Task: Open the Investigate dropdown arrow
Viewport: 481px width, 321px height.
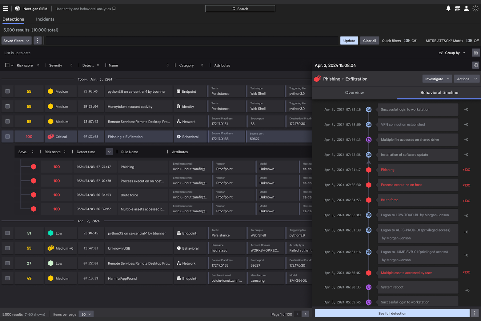Action: tap(448, 78)
